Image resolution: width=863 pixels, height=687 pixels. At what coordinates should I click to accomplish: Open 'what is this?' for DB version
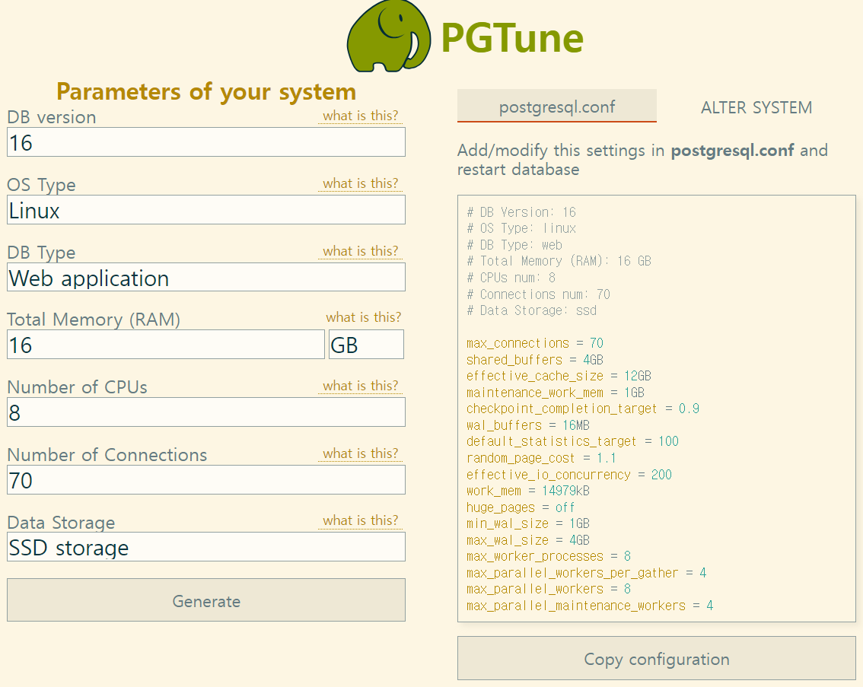[361, 116]
